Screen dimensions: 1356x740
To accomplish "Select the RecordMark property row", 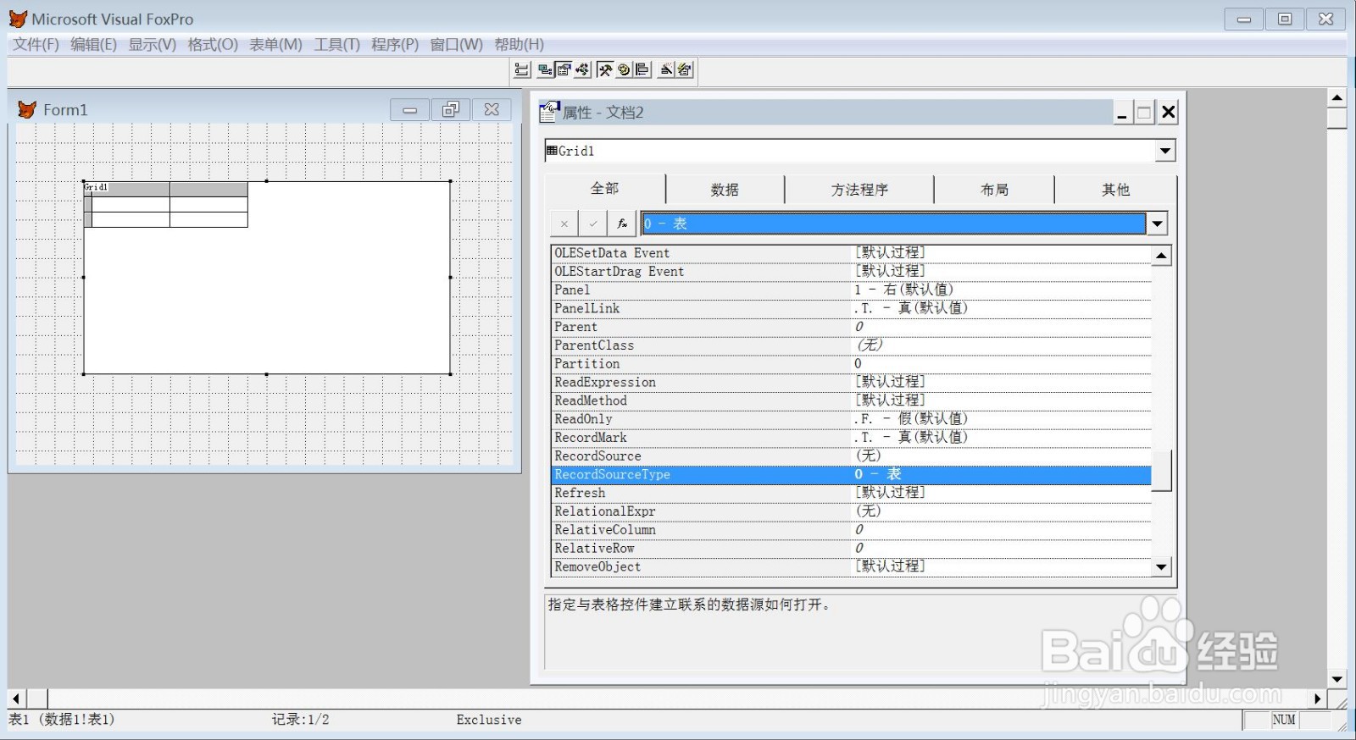I will [x=851, y=438].
